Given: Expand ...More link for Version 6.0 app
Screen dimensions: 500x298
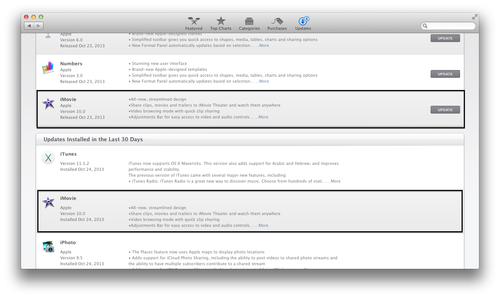Looking at the screenshot, I should [262, 45].
